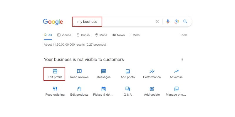The image size is (235, 117).
Task: Select the All results tab
Action: [x=48, y=35]
